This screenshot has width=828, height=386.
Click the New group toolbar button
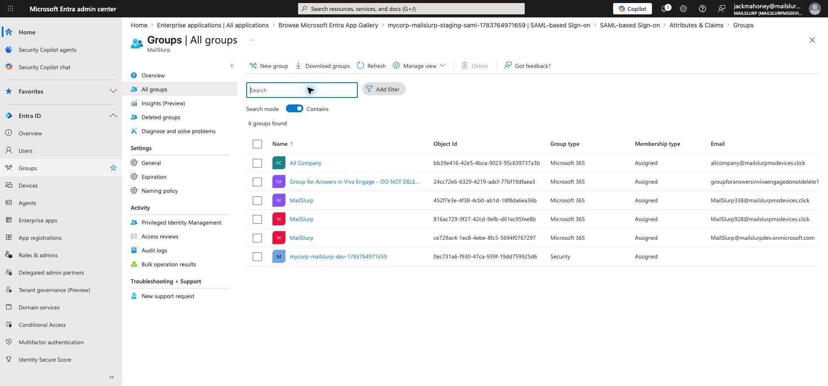[268, 66]
